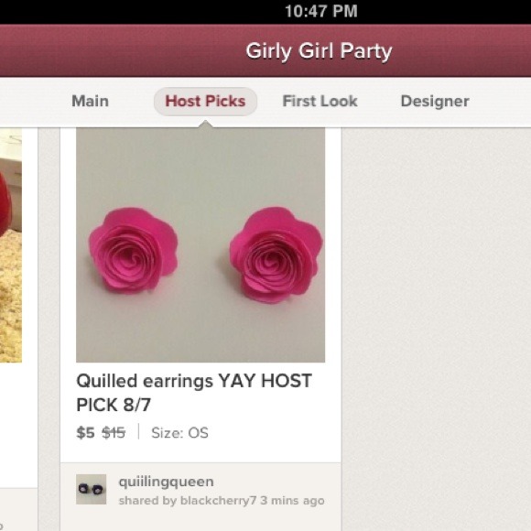Select the Host Picks tab
531x531 pixels.
click(x=205, y=102)
